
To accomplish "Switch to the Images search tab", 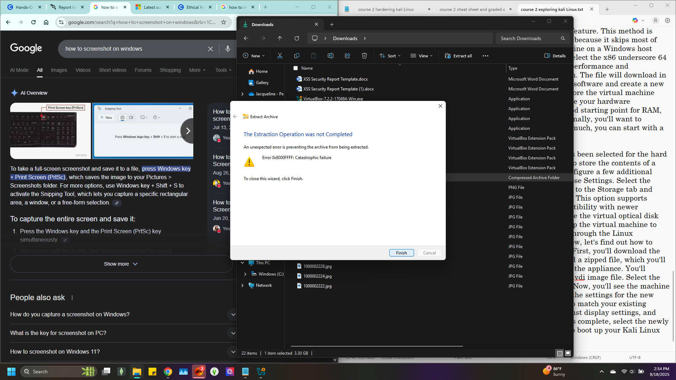I will pos(59,70).
